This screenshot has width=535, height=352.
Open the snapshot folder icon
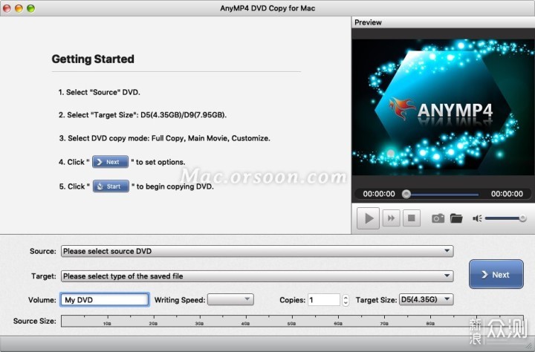456,218
